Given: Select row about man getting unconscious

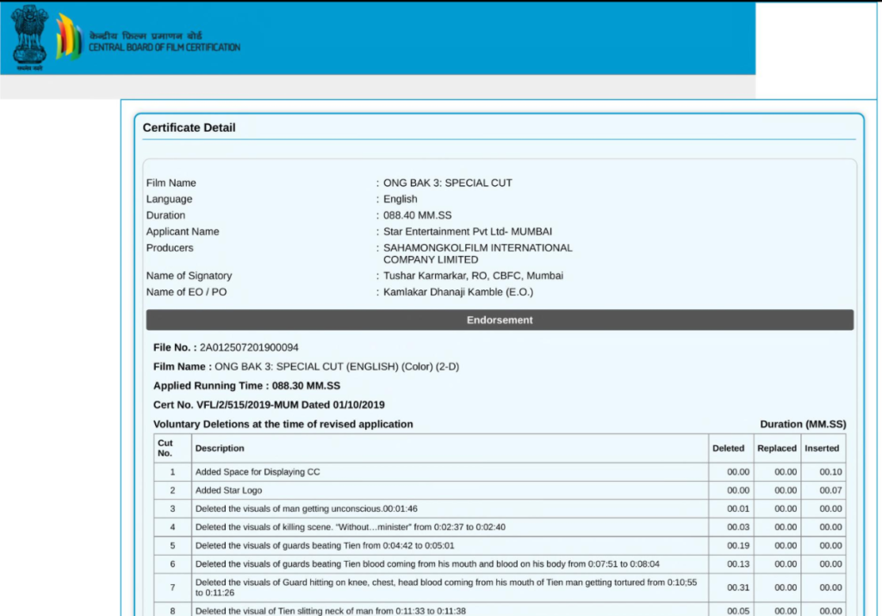Looking at the screenshot, I should (x=500, y=508).
